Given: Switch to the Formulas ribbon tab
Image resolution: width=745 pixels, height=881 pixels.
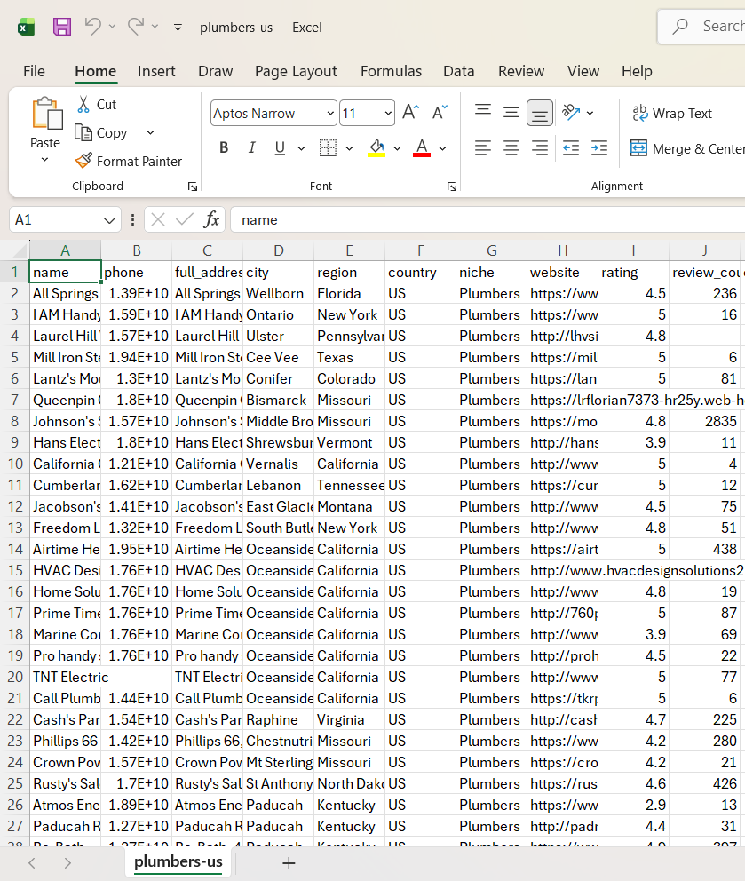Looking at the screenshot, I should (x=391, y=71).
